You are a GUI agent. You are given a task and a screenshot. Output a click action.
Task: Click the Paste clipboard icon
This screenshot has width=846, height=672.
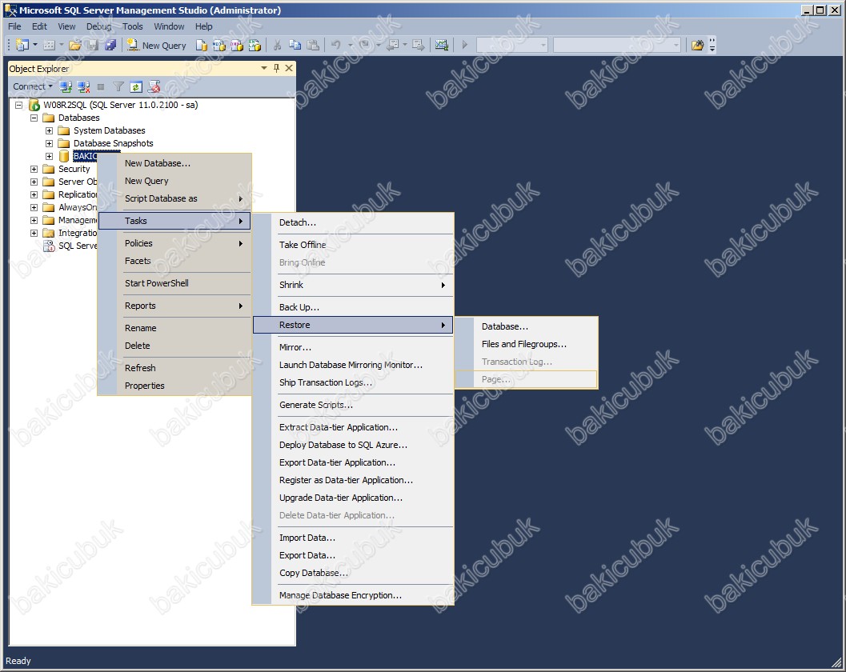point(313,46)
